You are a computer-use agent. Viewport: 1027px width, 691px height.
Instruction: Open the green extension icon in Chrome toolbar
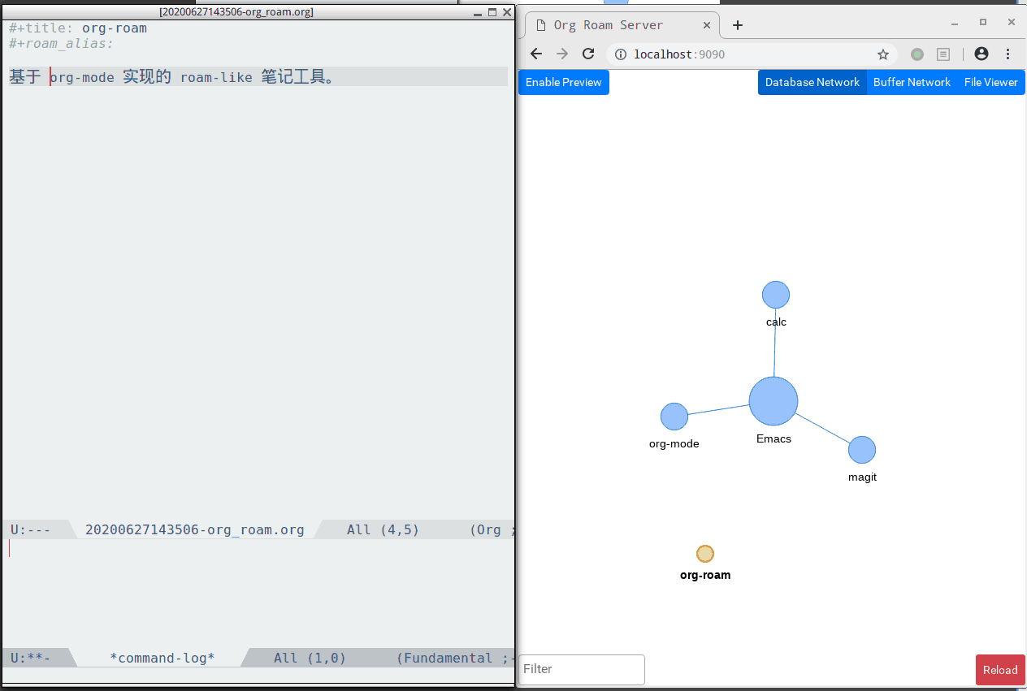pos(917,54)
